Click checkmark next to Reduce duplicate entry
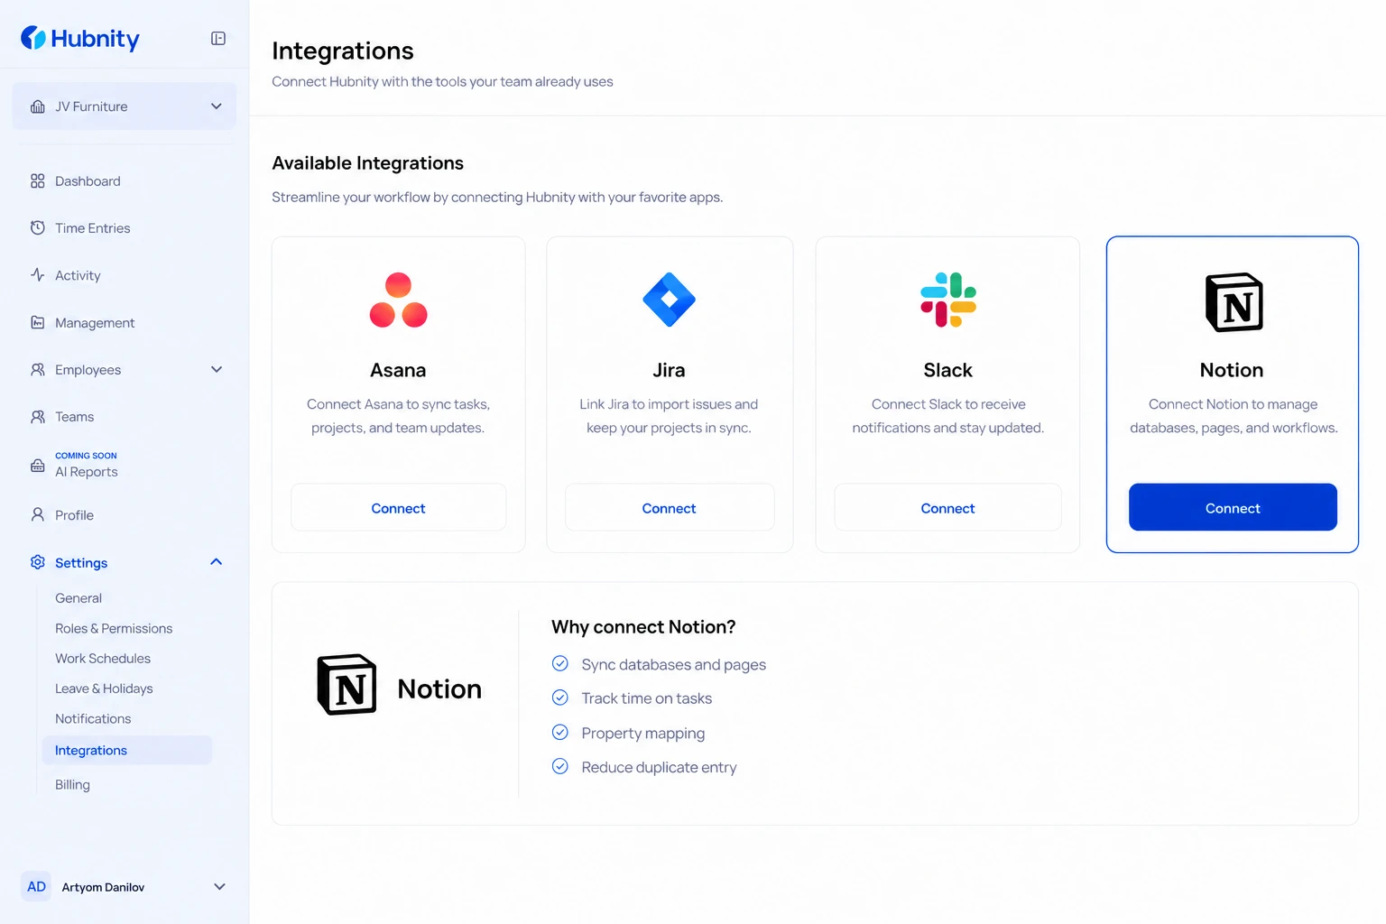The width and height of the screenshot is (1386, 924). [x=560, y=767]
